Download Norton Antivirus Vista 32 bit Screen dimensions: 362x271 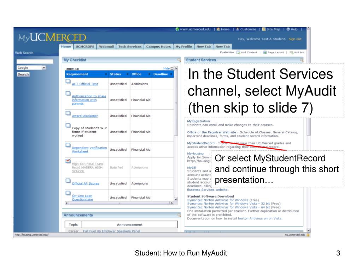coord(229,204)
